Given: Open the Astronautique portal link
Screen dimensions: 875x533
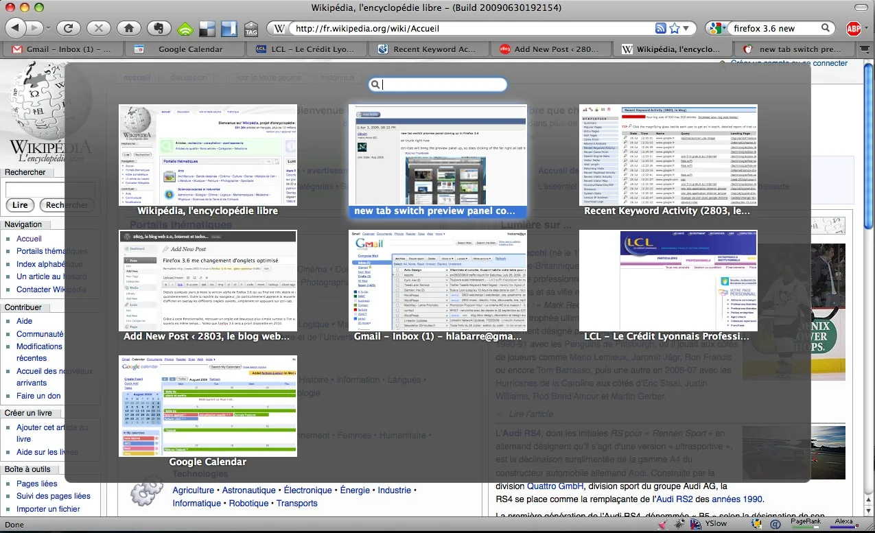Looking at the screenshot, I should tap(249, 490).
